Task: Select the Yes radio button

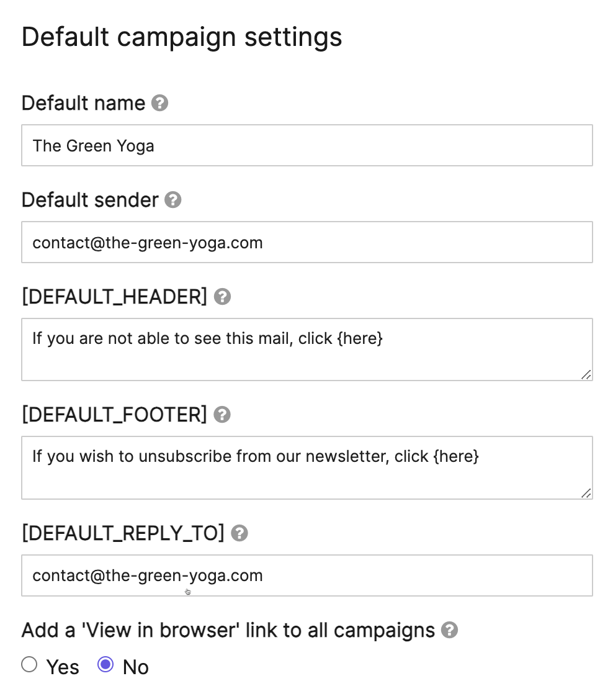Action: coord(29,664)
